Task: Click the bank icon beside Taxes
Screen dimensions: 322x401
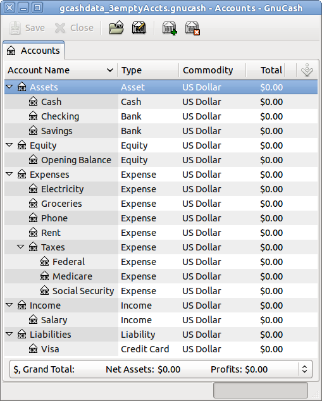Action: coord(34,247)
